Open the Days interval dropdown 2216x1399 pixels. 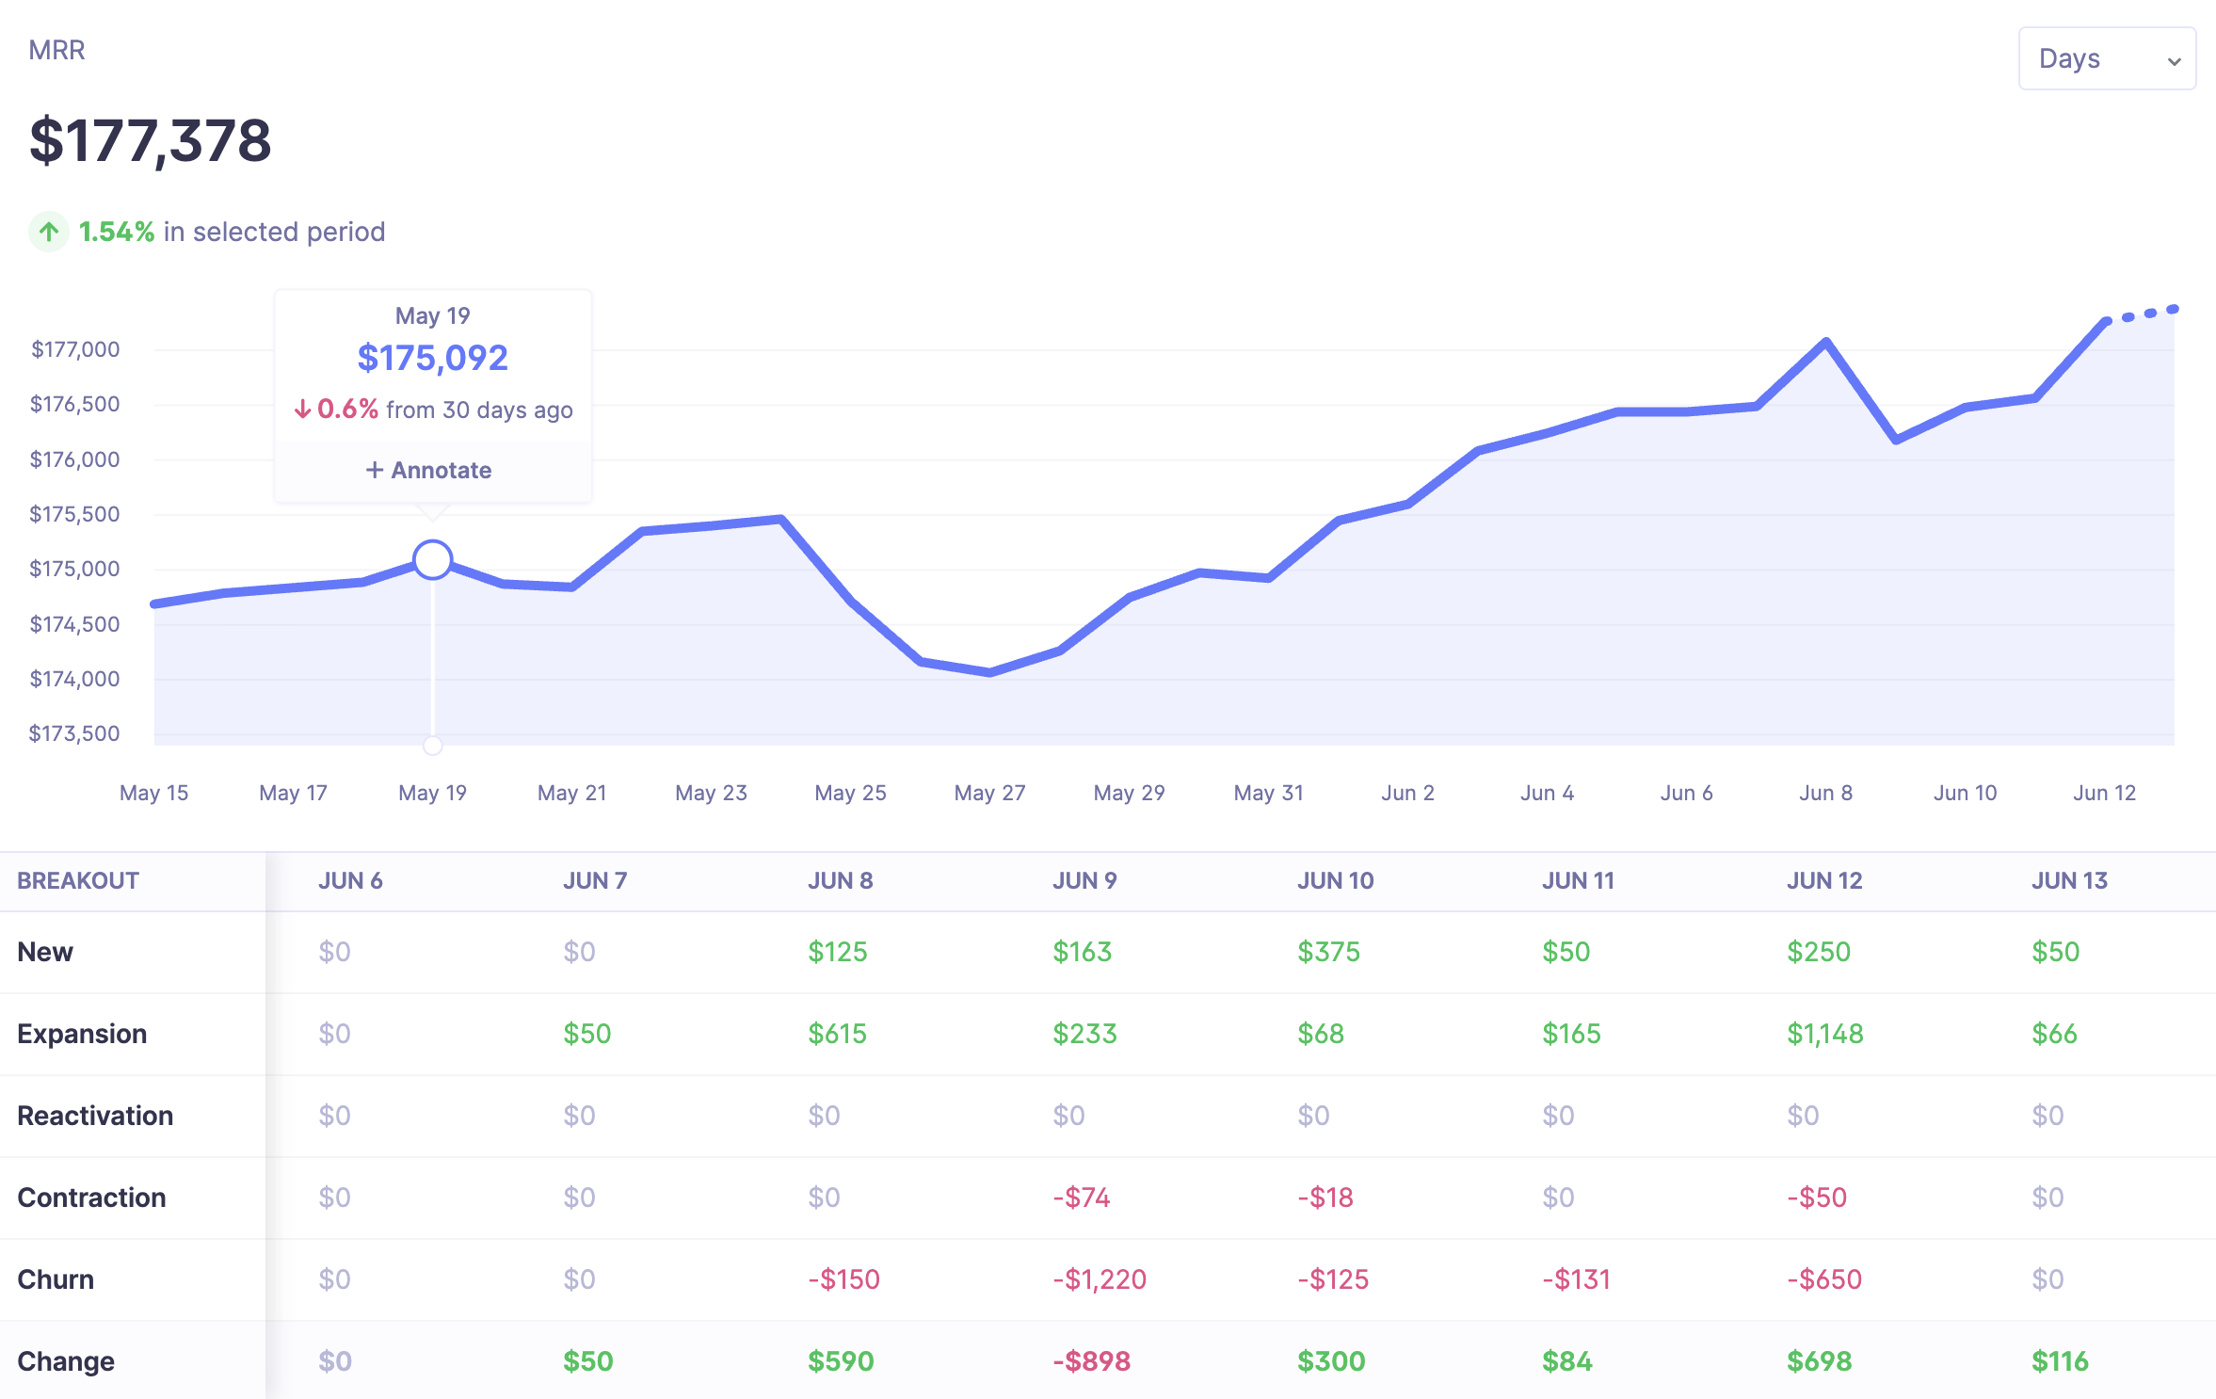pos(2107,58)
